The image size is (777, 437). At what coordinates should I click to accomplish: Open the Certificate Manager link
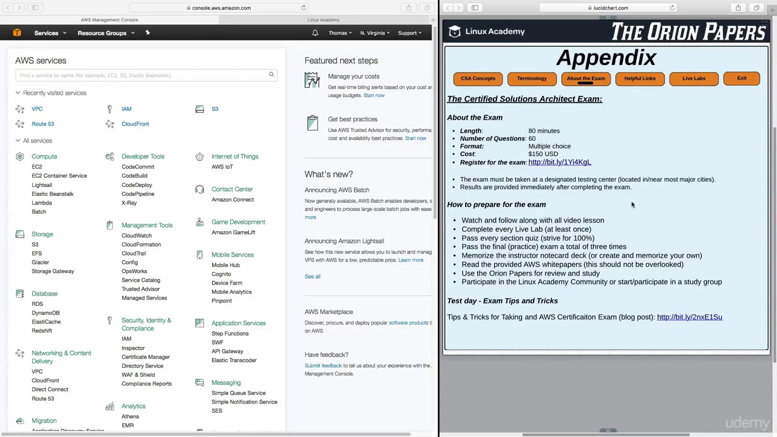click(146, 357)
